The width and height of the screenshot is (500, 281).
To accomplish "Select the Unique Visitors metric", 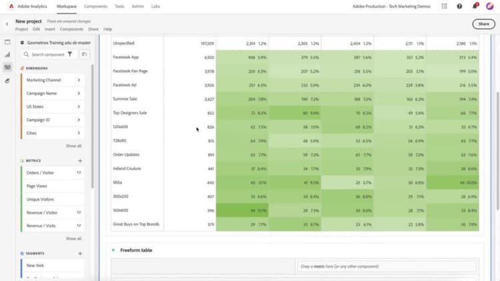I will tap(53, 200).
